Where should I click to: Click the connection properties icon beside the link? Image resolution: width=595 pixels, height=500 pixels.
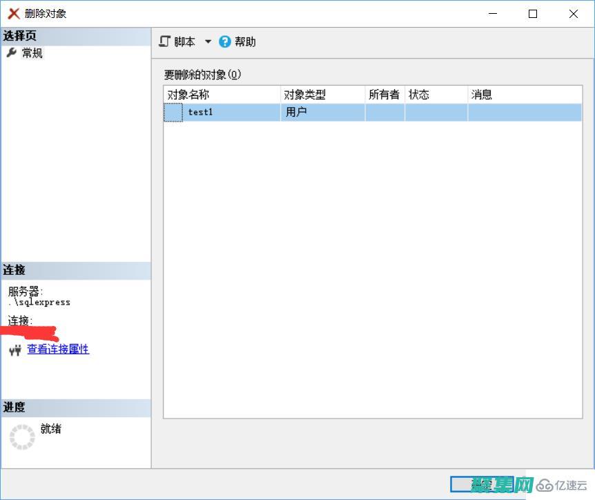point(15,350)
